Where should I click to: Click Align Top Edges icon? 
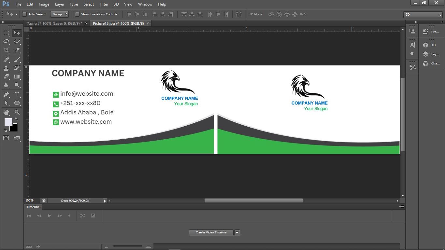[x=129, y=14]
